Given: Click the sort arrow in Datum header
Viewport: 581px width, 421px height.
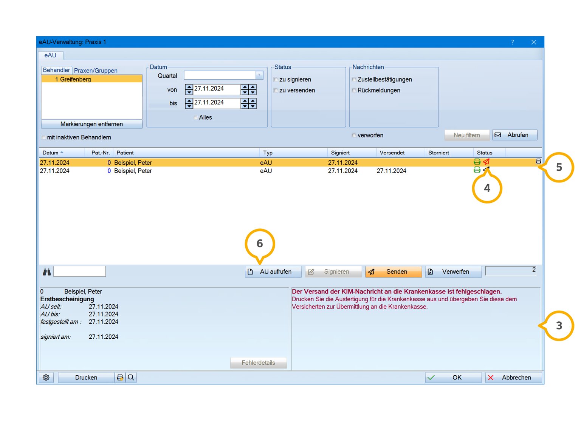Looking at the screenshot, I should tap(62, 153).
